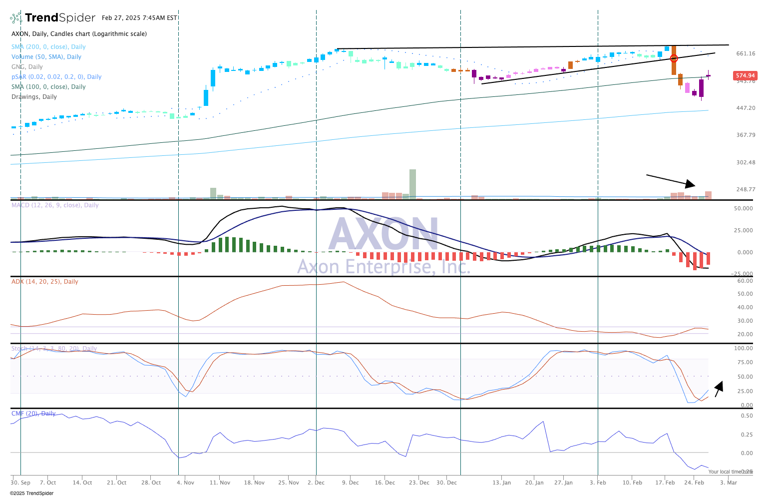Select the pSAR (0.02, 0.02, 0.2, 0) label

click(x=56, y=77)
